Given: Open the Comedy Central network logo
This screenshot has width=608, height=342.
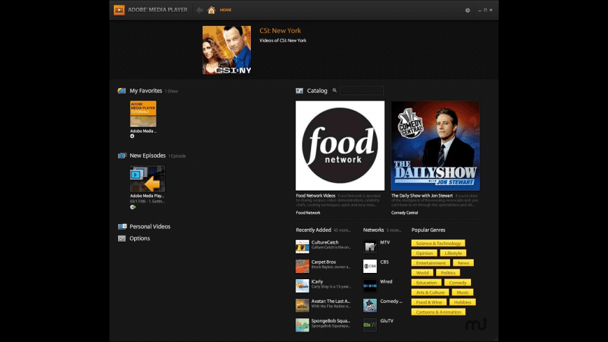Looking at the screenshot, I should (x=370, y=305).
